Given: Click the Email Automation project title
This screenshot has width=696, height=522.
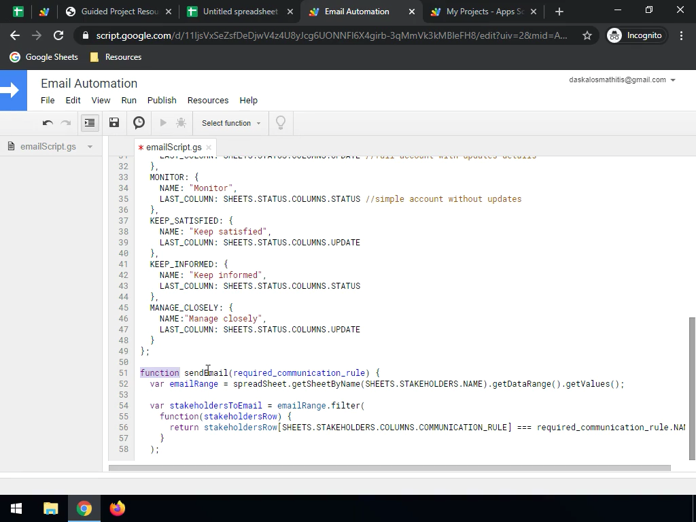Looking at the screenshot, I should pyautogui.click(x=89, y=83).
